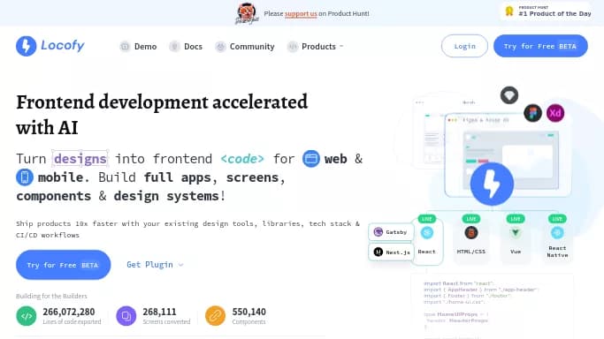Click the highlighted 'designs' word
The image size is (604, 339).
point(80,159)
